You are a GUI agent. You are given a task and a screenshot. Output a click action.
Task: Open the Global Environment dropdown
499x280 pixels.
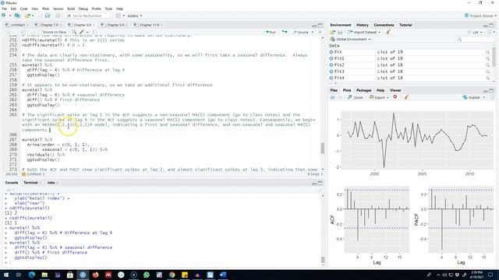(x=350, y=40)
